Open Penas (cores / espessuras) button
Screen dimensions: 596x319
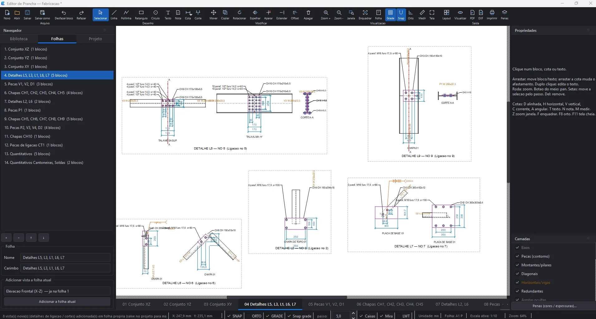tap(554, 306)
